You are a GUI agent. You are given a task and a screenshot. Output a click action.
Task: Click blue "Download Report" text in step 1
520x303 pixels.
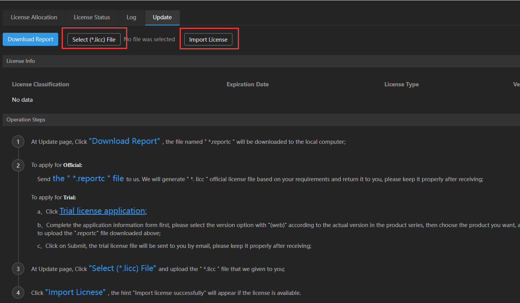click(x=124, y=141)
